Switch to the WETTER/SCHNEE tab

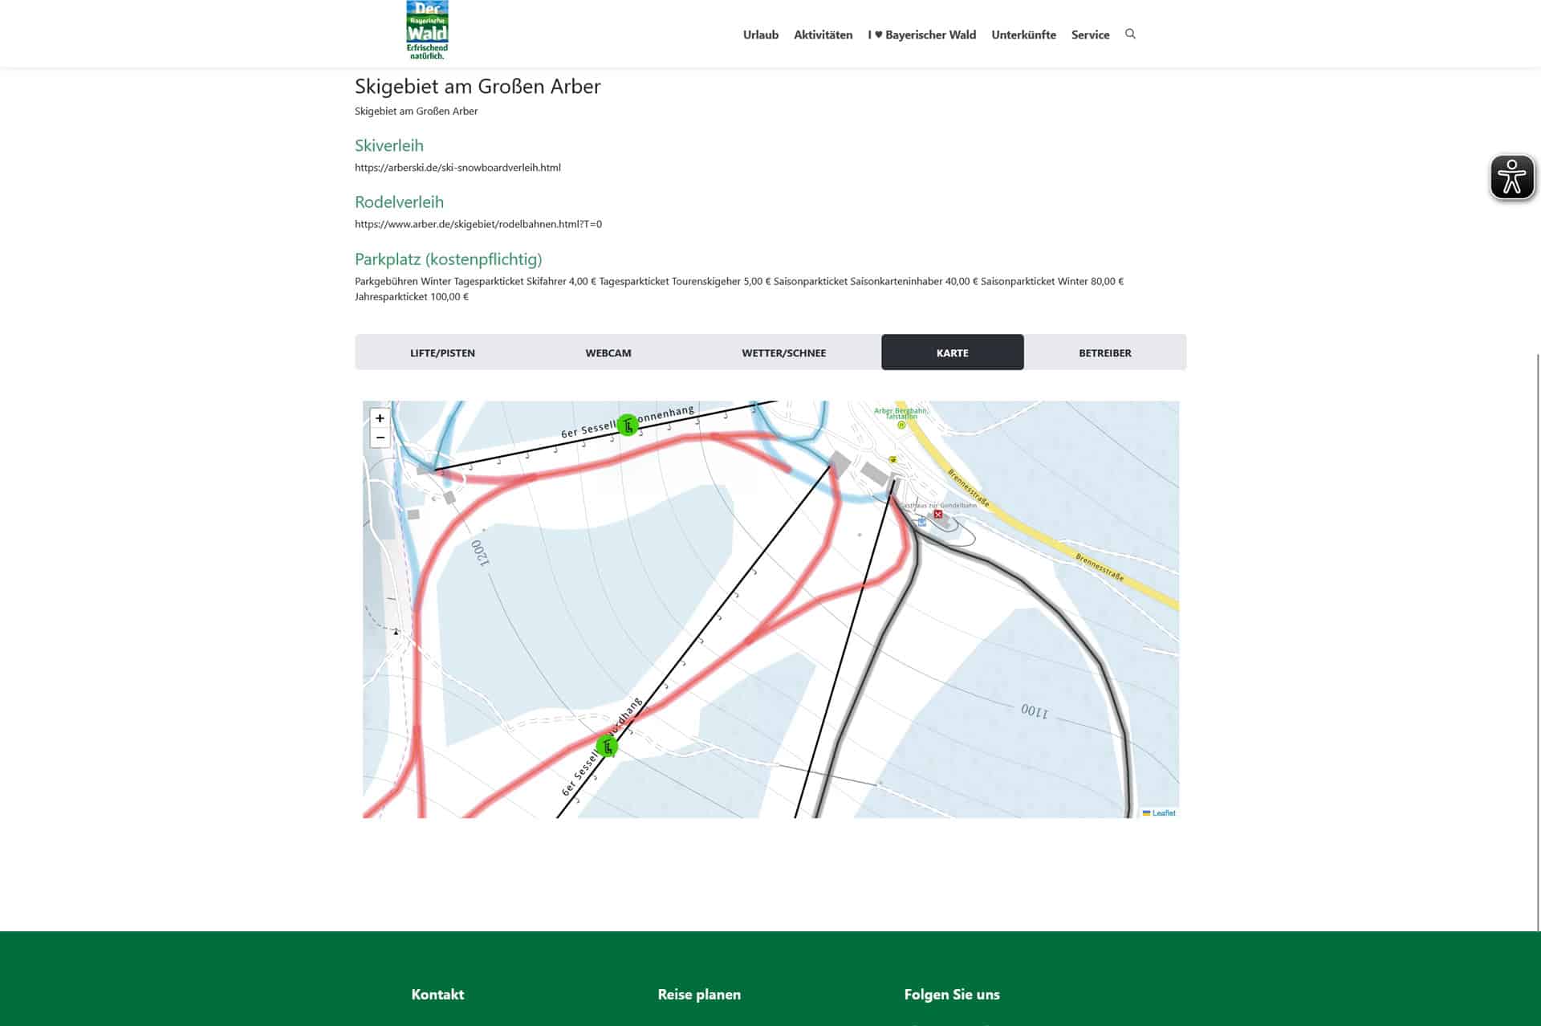(x=783, y=352)
